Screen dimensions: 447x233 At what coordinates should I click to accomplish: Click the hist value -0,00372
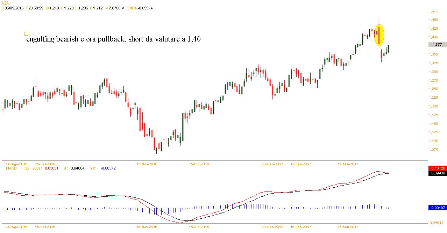[108, 168]
